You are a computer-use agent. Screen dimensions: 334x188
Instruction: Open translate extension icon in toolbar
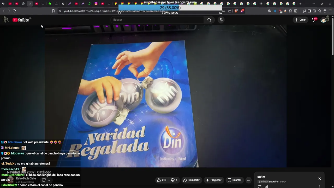click(270, 11)
